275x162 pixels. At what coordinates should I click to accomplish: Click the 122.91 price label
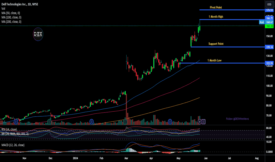tap(269, 63)
